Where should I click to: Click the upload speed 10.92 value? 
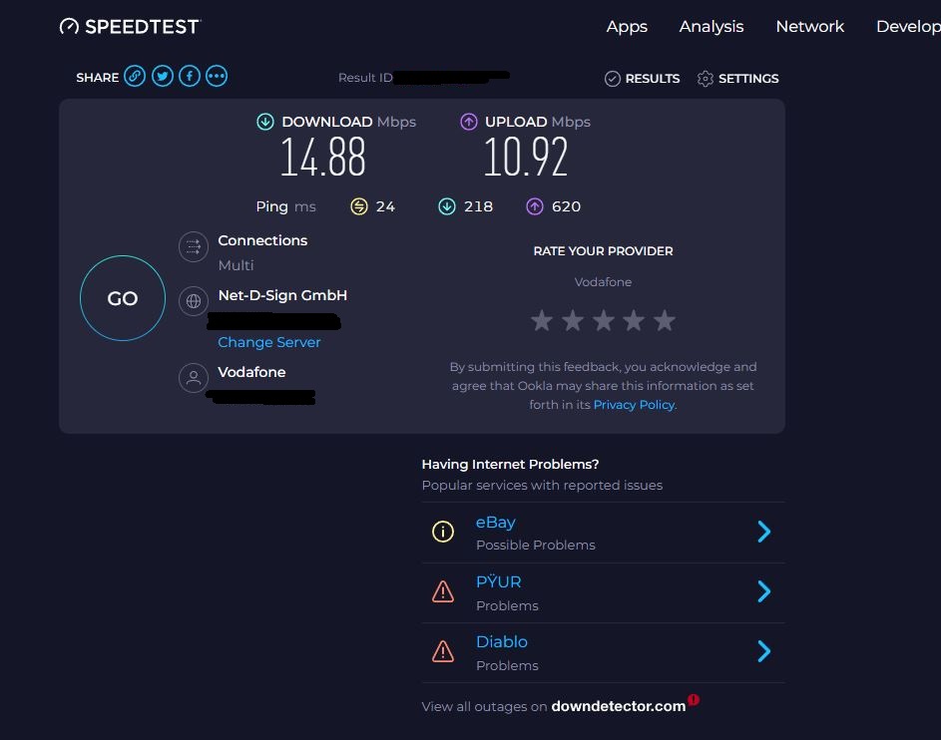click(526, 158)
